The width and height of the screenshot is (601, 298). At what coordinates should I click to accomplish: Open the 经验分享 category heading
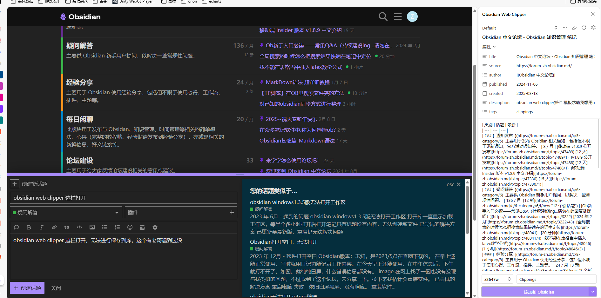click(x=80, y=83)
